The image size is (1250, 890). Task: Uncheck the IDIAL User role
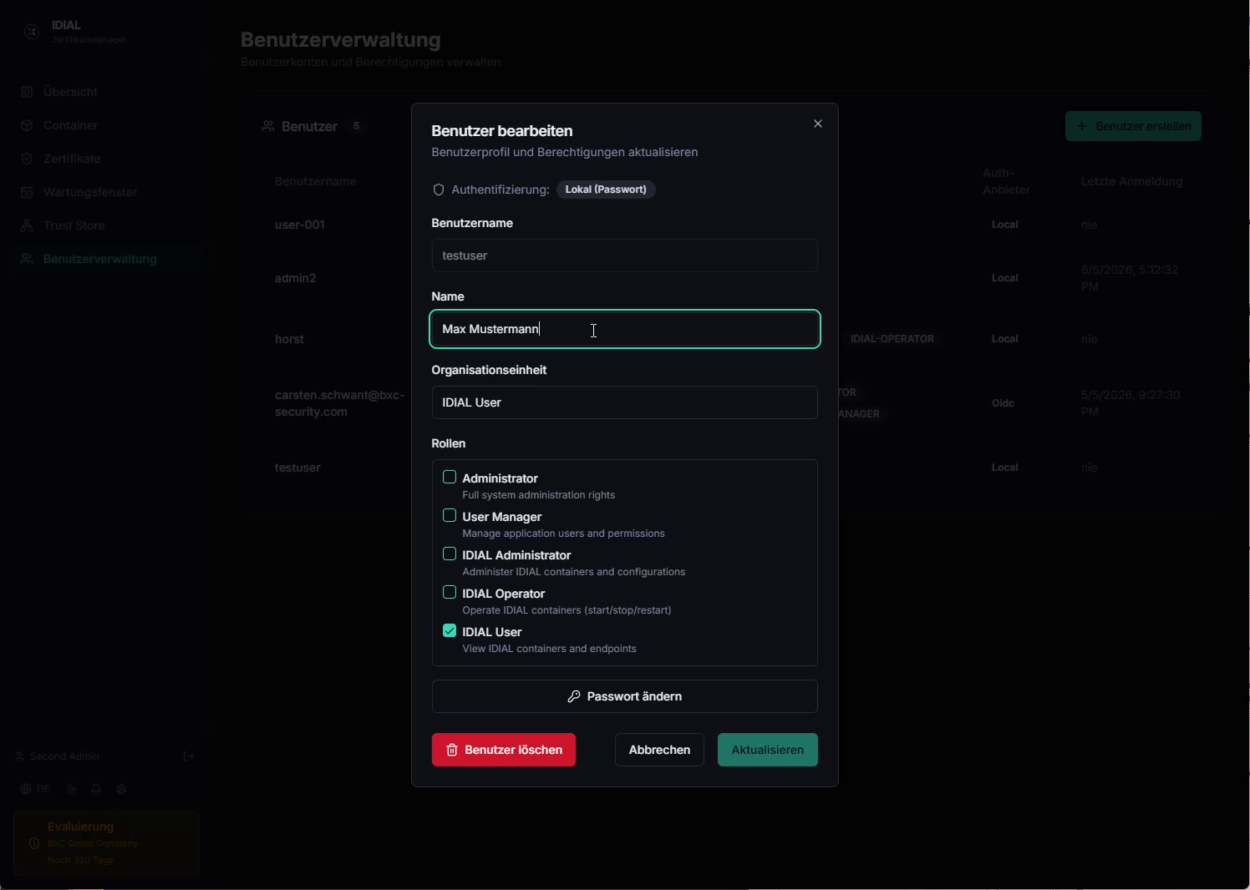click(450, 630)
